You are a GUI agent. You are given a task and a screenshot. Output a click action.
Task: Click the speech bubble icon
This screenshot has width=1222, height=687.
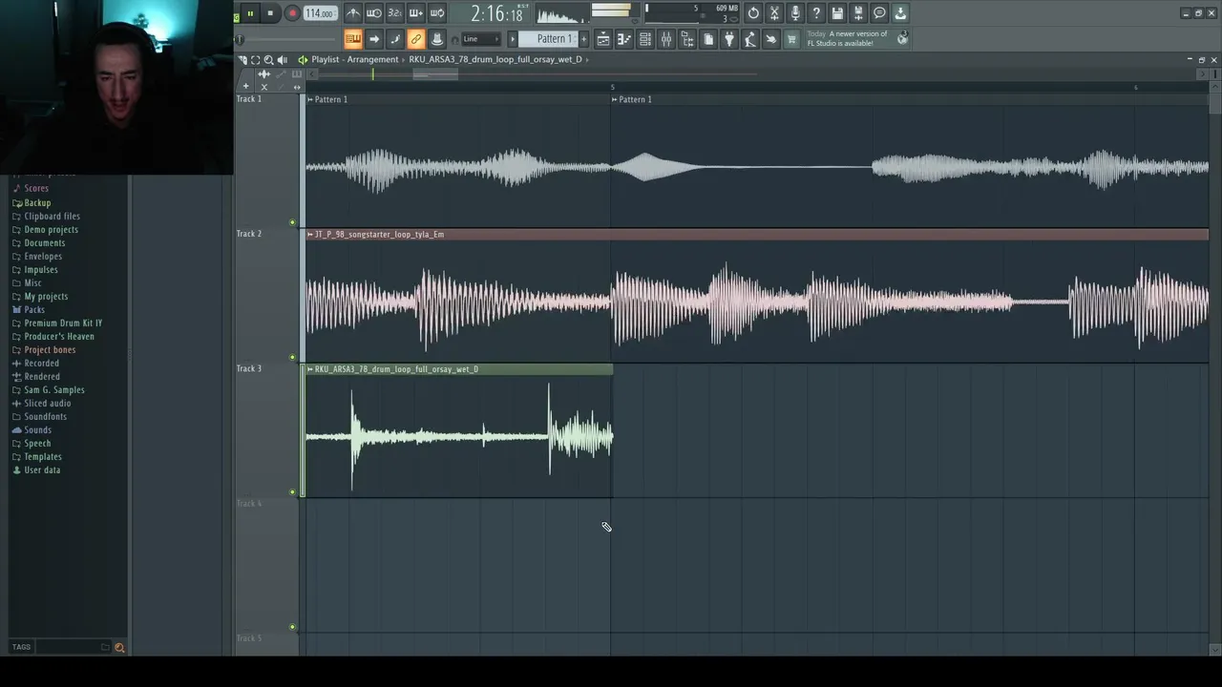point(879,13)
